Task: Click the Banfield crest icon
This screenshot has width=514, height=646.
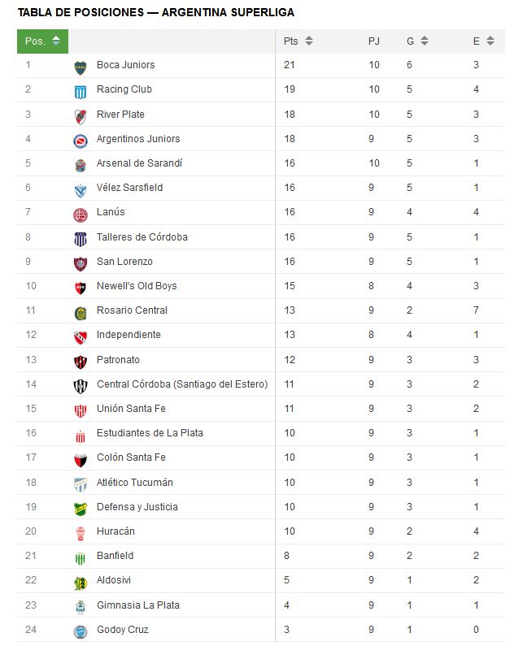Action: point(81,559)
